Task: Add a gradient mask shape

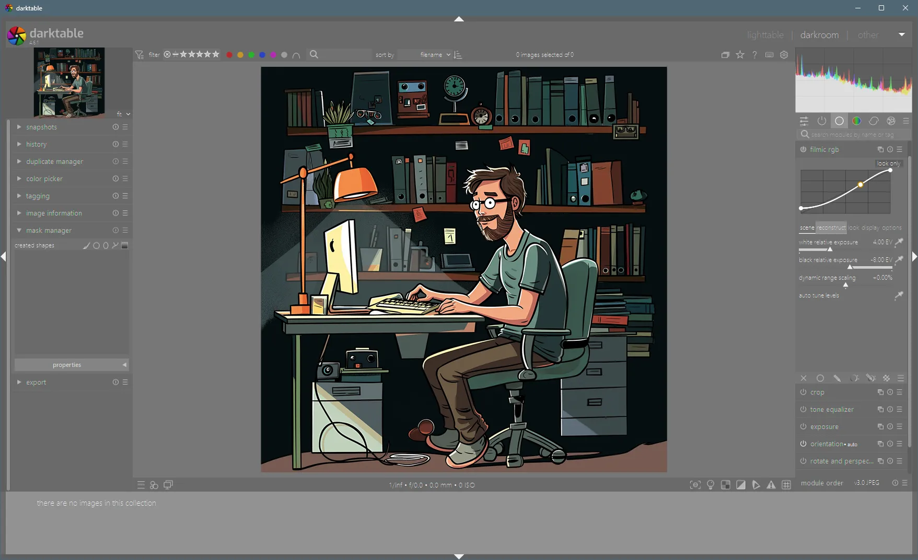Action: [x=125, y=246]
